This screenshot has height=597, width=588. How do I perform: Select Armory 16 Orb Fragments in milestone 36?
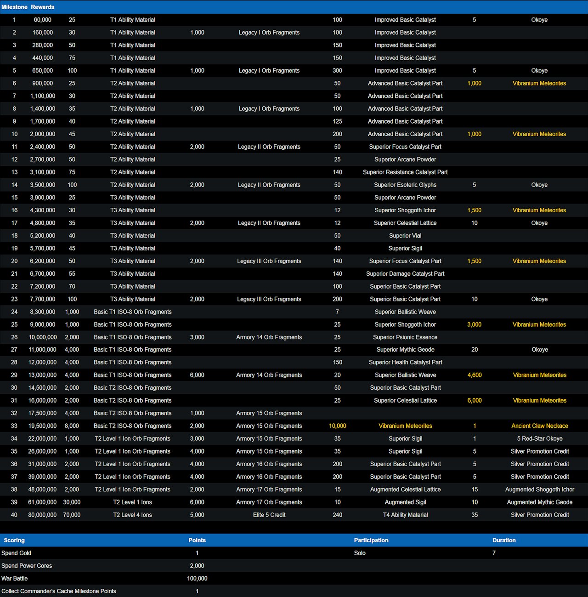(269, 464)
